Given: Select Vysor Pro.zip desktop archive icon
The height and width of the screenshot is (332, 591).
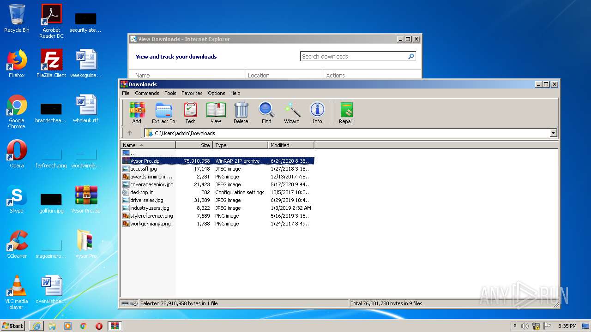Looking at the screenshot, I should tap(86, 199).
